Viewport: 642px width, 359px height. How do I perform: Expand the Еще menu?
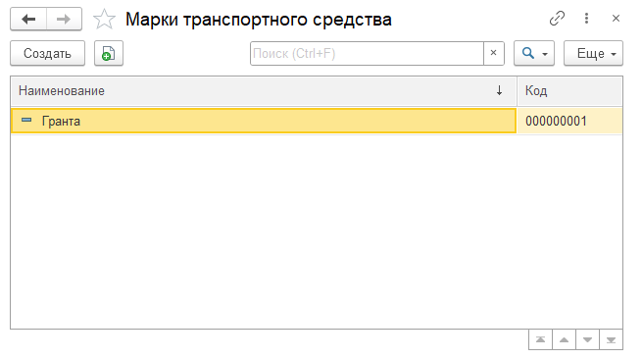point(593,53)
